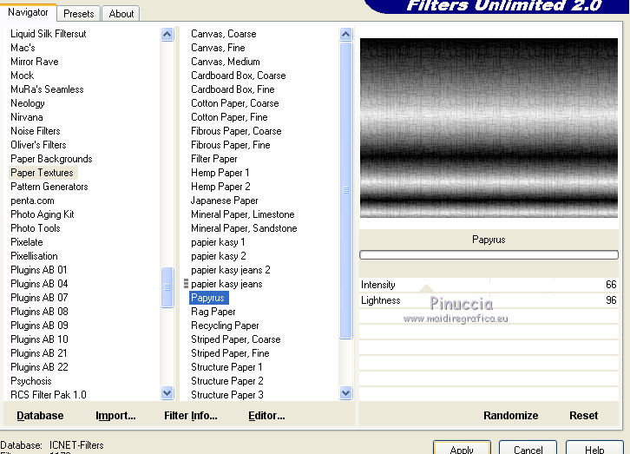Click the up arrow of filter list scrollbar
The width and height of the screenshot is (630, 454).
(x=346, y=35)
